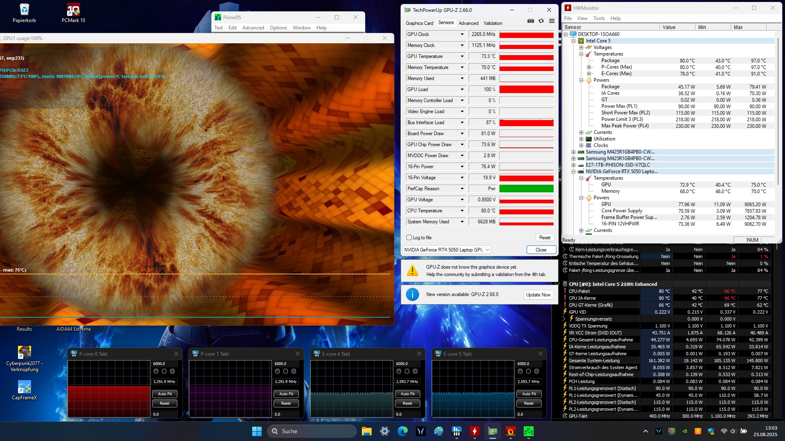This screenshot has width=785, height=441.
Task: Open the graphics card selector combo box
Action: (x=447, y=250)
